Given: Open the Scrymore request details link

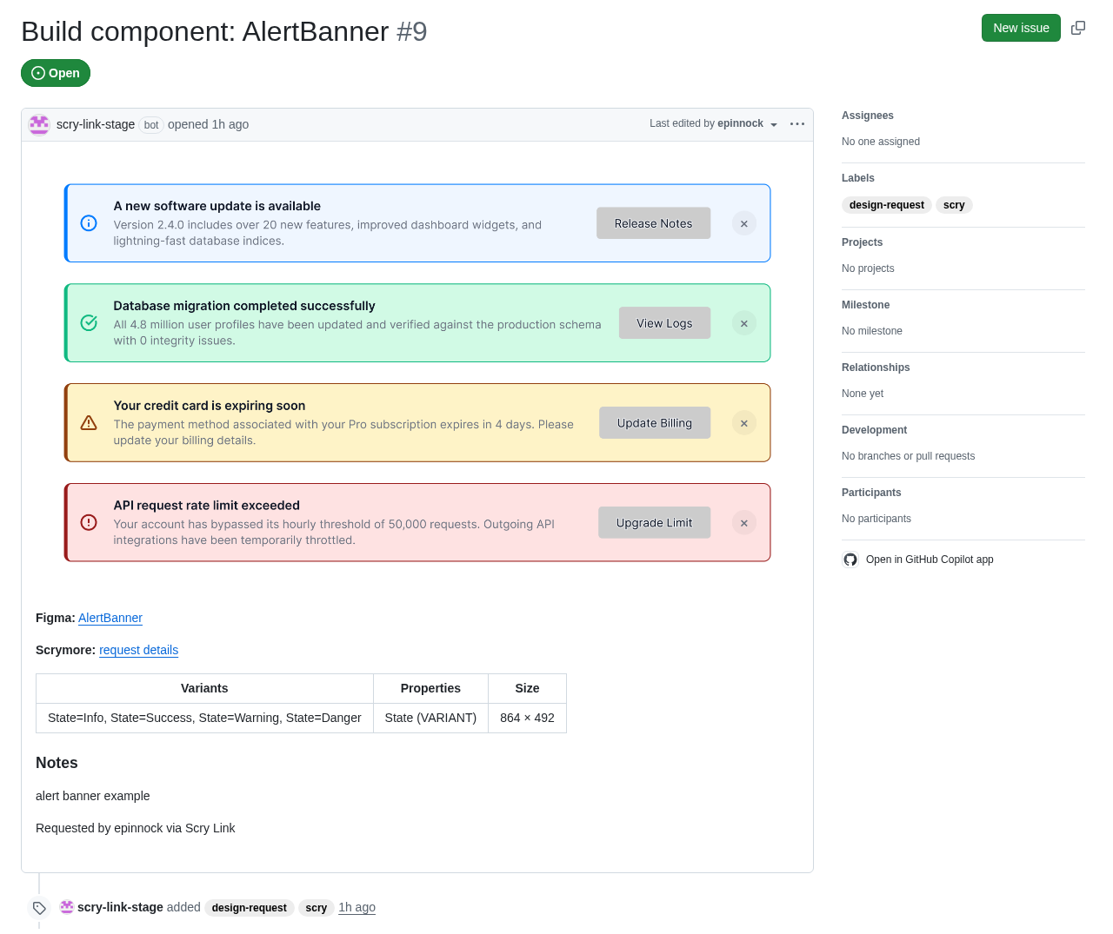Looking at the screenshot, I should 139,650.
